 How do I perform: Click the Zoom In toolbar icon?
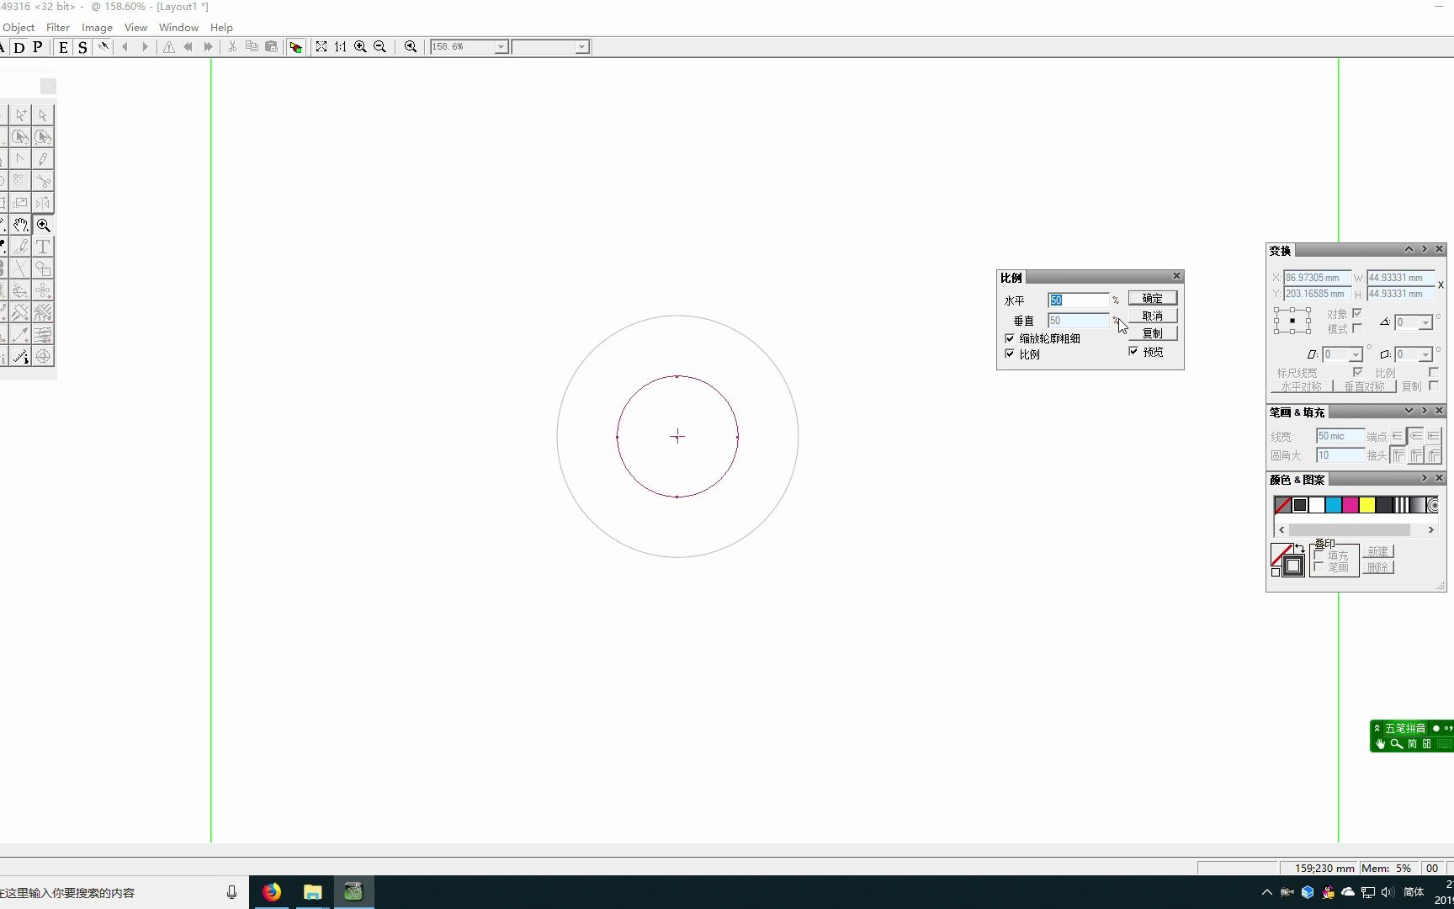360,47
